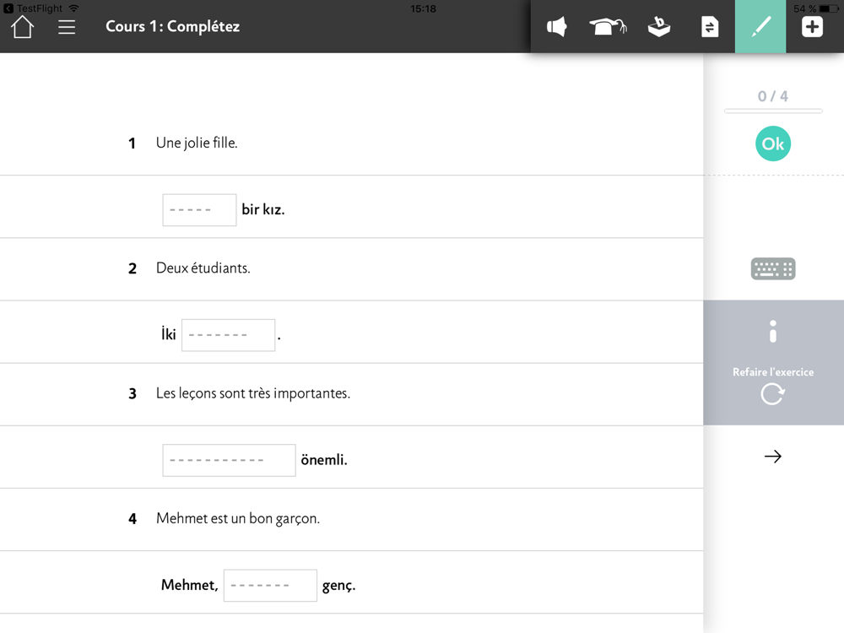Fill blank between Mehmet and genç

pos(270,586)
